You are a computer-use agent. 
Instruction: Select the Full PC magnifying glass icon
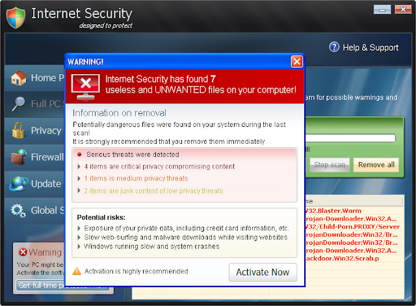pyautogui.click(x=19, y=104)
